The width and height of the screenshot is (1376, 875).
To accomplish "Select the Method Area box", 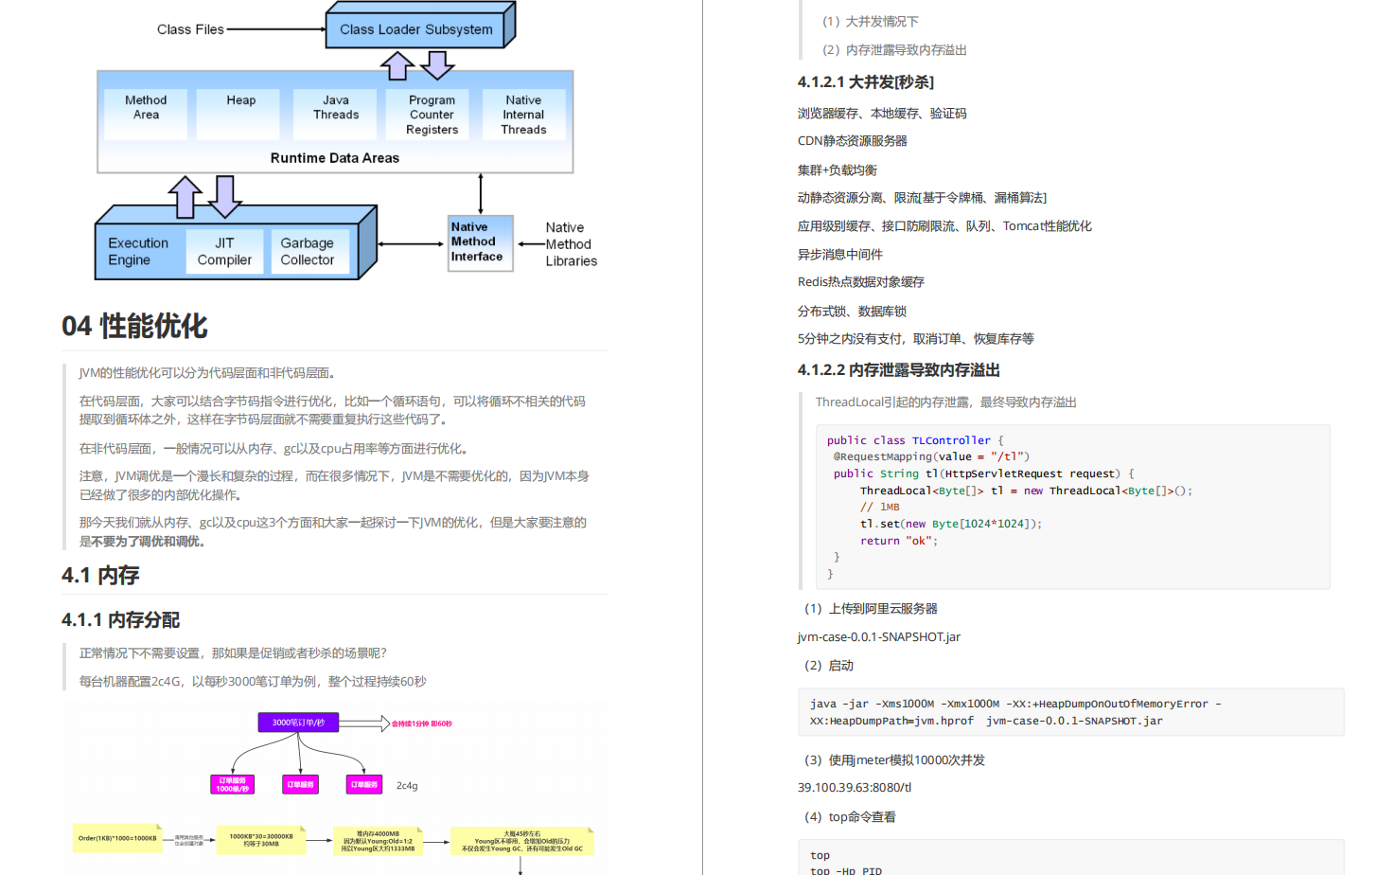I will (146, 114).
